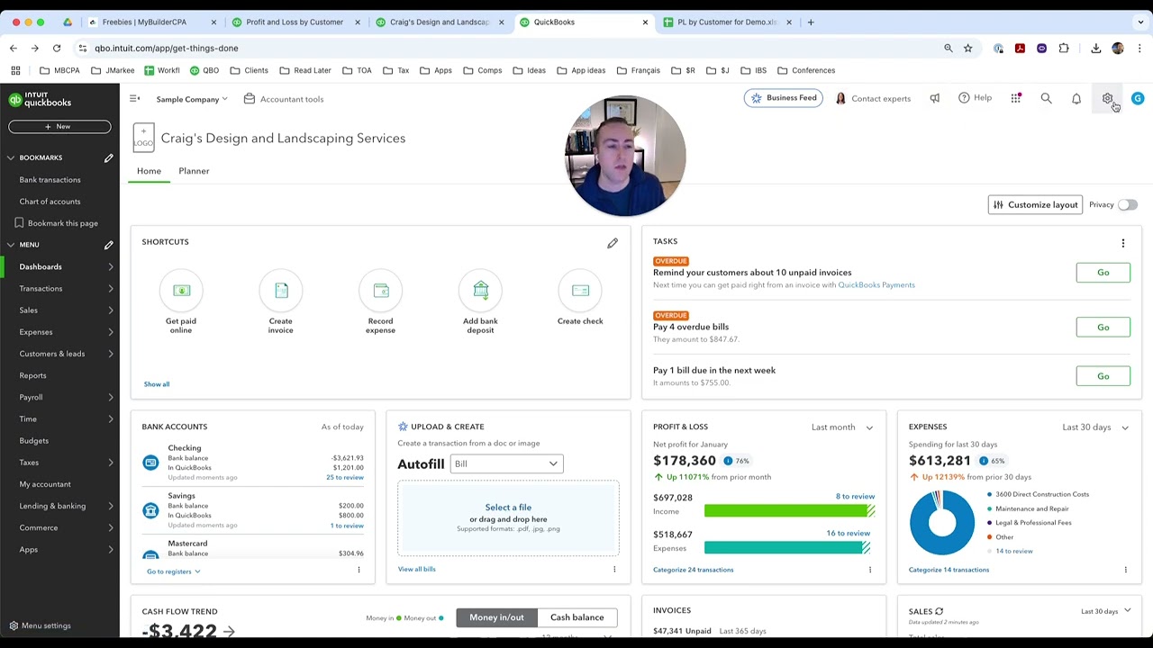Image resolution: width=1153 pixels, height=648 pixels.
Task: Expand the Sales menu arrow
Action: (x=111, y=310)
